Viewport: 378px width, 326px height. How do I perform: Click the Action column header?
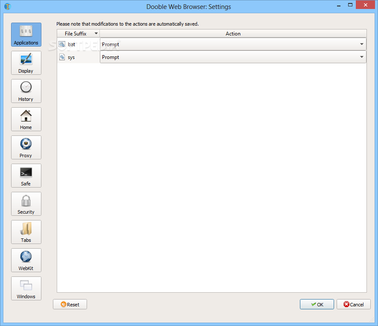pyautogui.click(x=233, y=34)
